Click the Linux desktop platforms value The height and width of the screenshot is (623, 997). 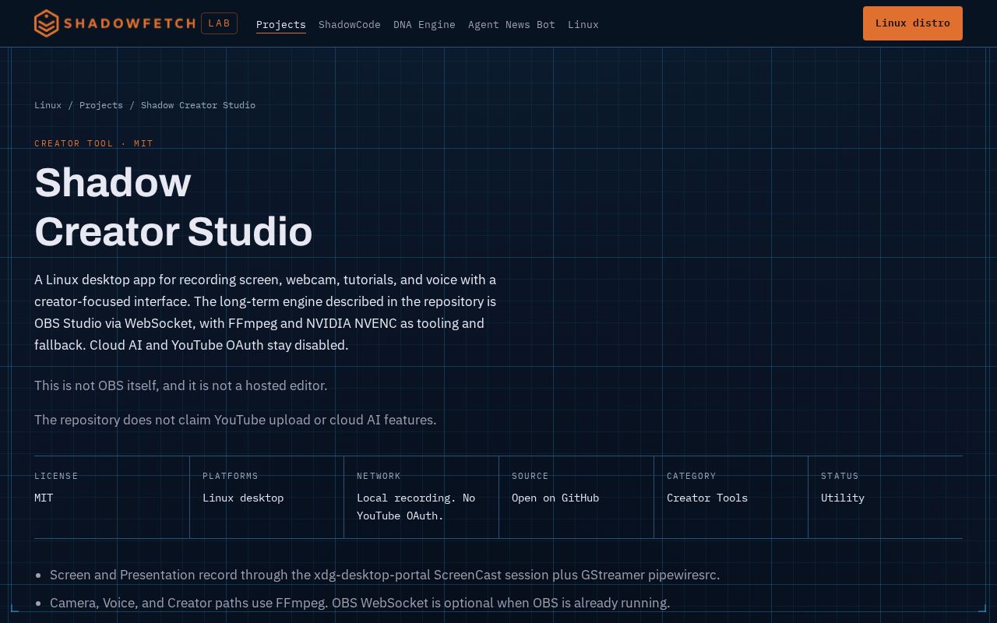coord(243,498)
